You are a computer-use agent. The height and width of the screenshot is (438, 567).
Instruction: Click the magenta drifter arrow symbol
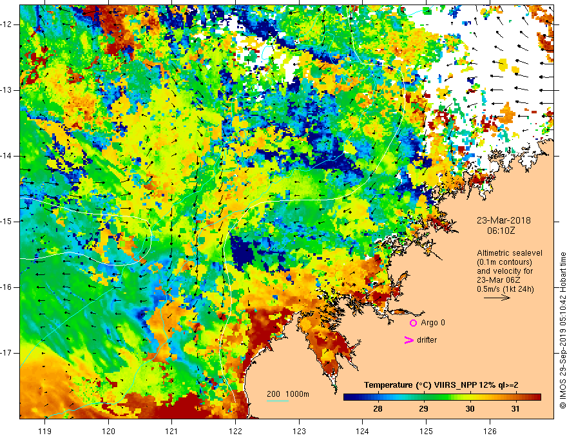tap(409, 340)
